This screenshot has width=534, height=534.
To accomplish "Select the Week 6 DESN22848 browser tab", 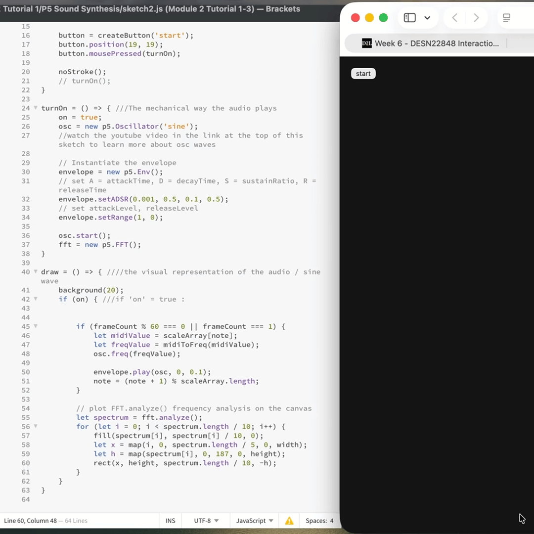I will pyautogui.click(x=430, y=44).
